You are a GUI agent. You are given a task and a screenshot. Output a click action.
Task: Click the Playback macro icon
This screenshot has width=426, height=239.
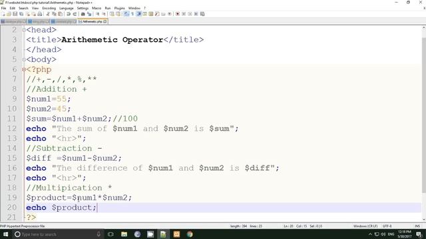coord(190,14)
